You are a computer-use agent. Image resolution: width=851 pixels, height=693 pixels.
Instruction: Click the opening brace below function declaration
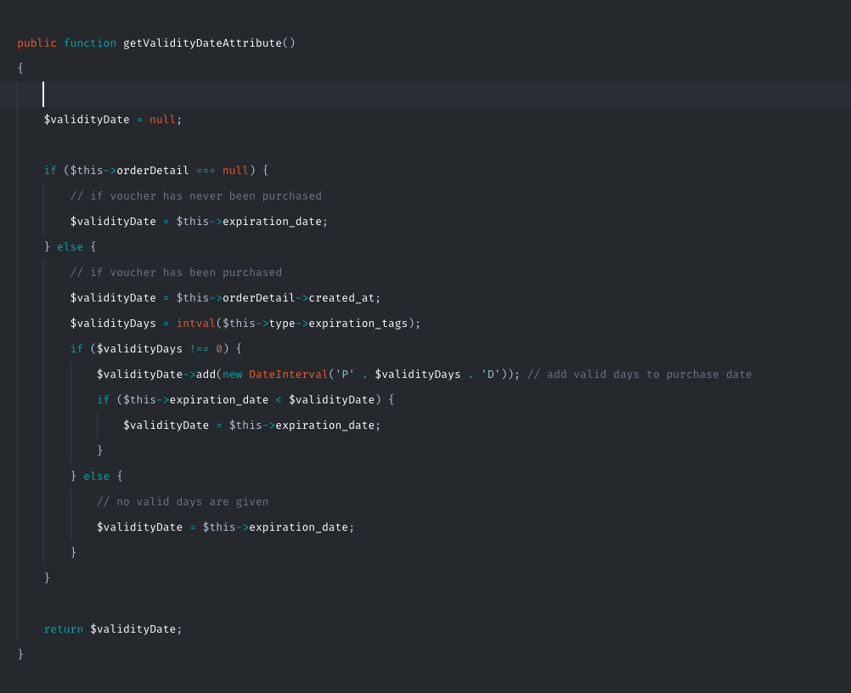20,69
